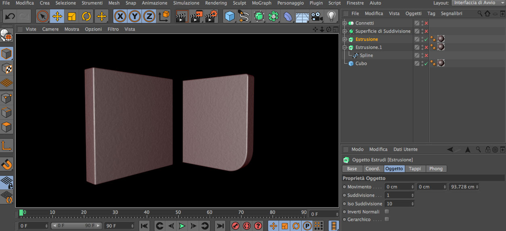
Task: Toggle X axis lock button
Action: [120, 17]
